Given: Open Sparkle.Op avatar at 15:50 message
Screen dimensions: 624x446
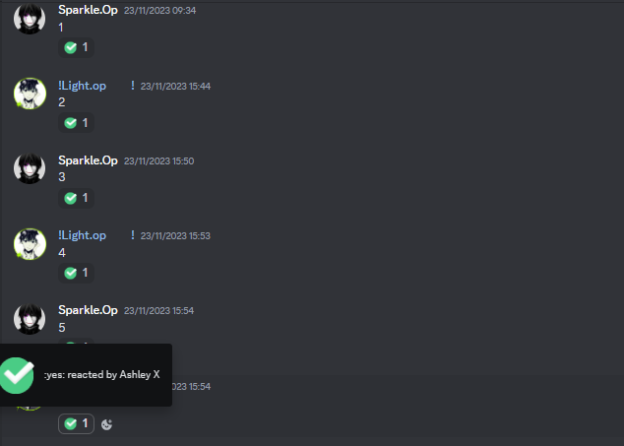Looking at the screenshot, I should (x=30, y=168).
